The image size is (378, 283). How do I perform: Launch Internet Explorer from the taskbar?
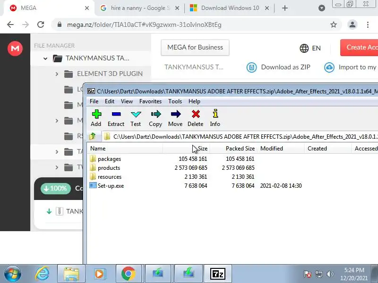(x=42, y=274)
